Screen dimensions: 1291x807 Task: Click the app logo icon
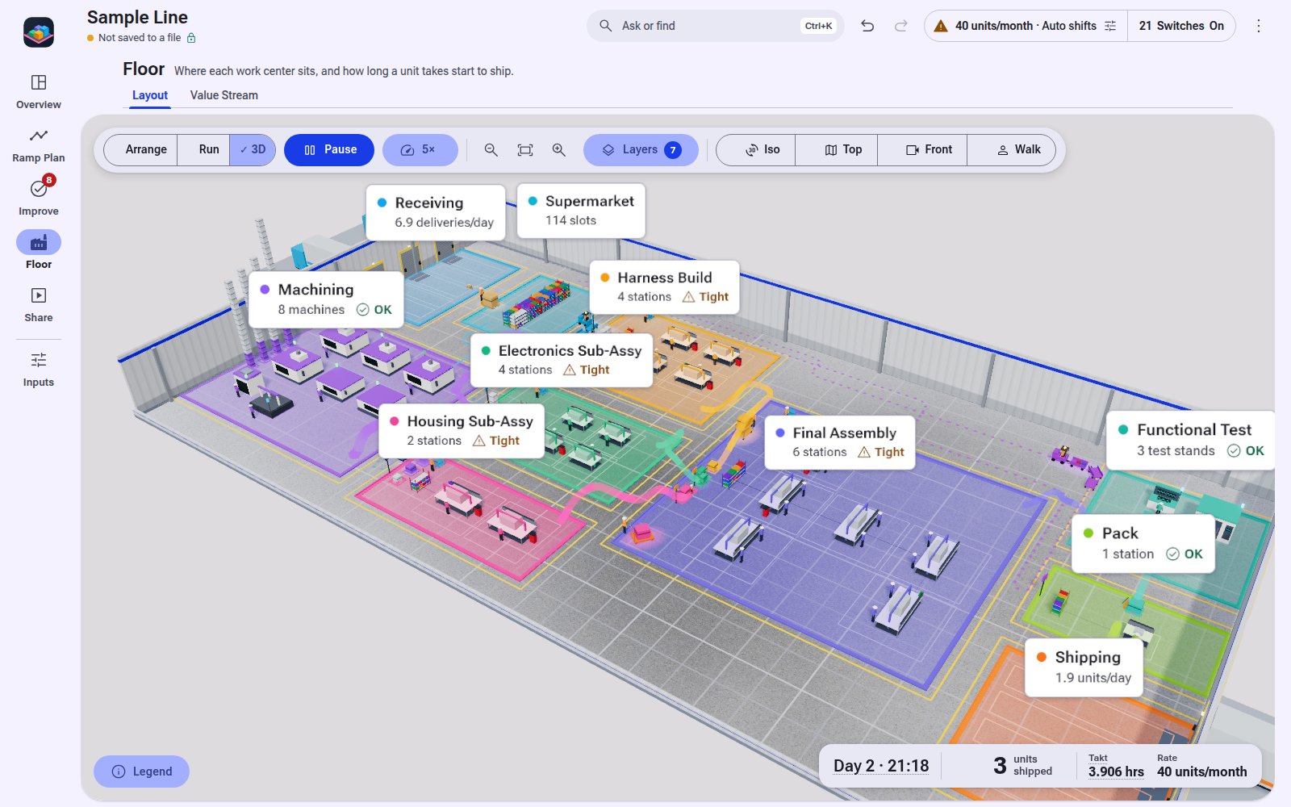(39, 32)
